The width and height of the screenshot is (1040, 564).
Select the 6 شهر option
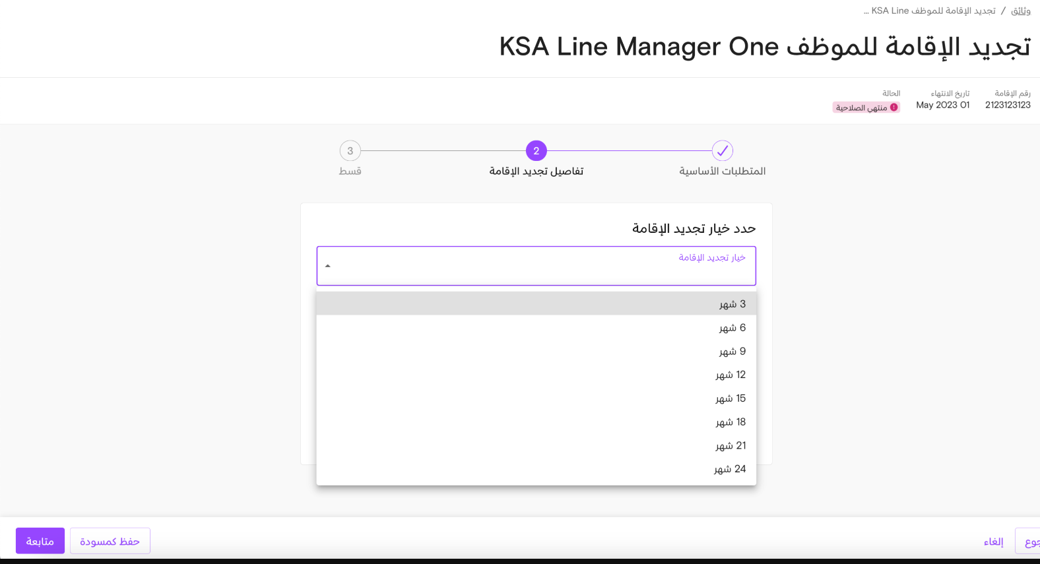[x=536, y=327]
